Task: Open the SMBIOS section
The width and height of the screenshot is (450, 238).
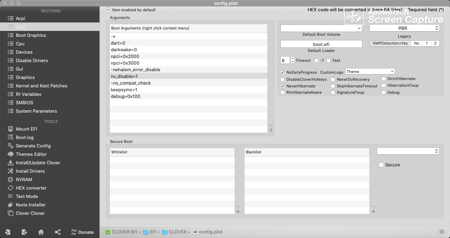Action: coord(24,103)
